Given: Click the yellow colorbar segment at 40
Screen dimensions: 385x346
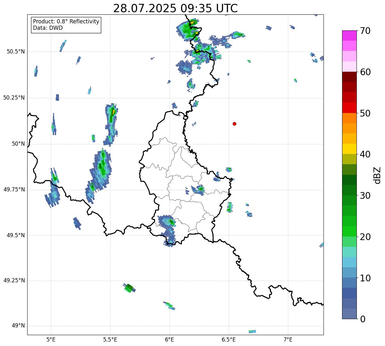Looking at the screenshot, I should pyautogui.click(x=349, y=149).
